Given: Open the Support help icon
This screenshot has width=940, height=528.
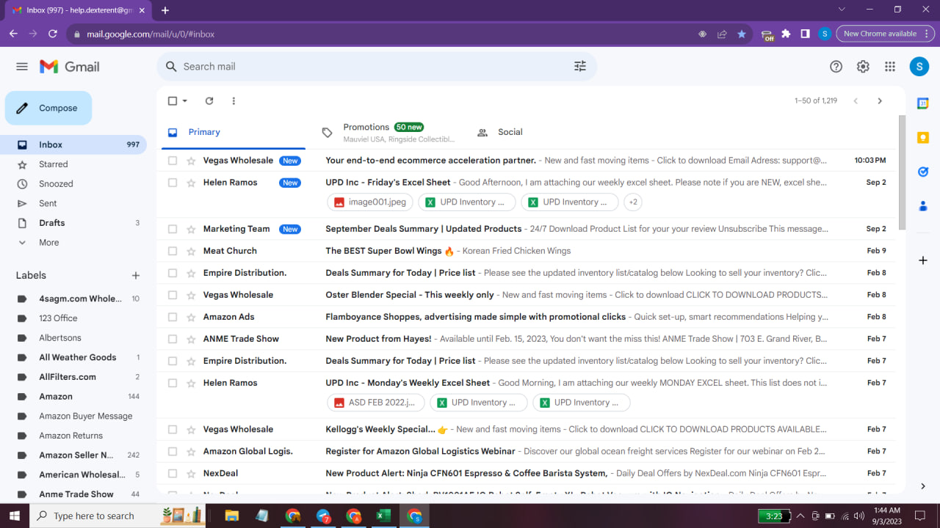Looking at the screenshot, I should point(836,67).
